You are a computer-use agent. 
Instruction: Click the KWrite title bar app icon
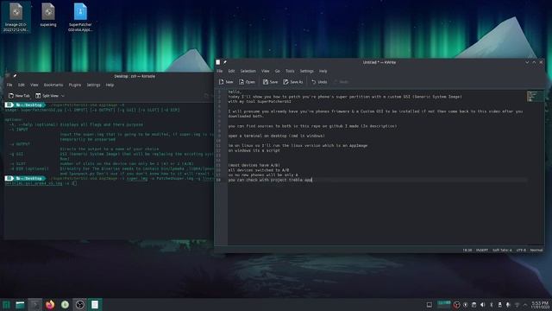[x=218, y=62]
